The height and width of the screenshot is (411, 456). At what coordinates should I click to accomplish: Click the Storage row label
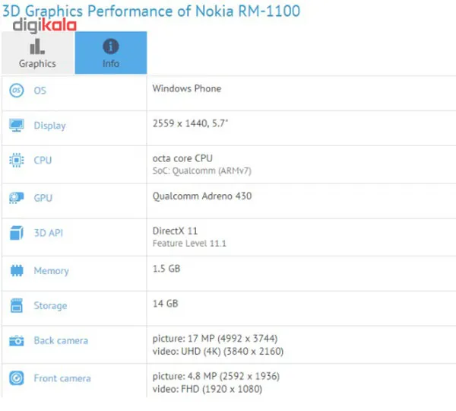50,306
